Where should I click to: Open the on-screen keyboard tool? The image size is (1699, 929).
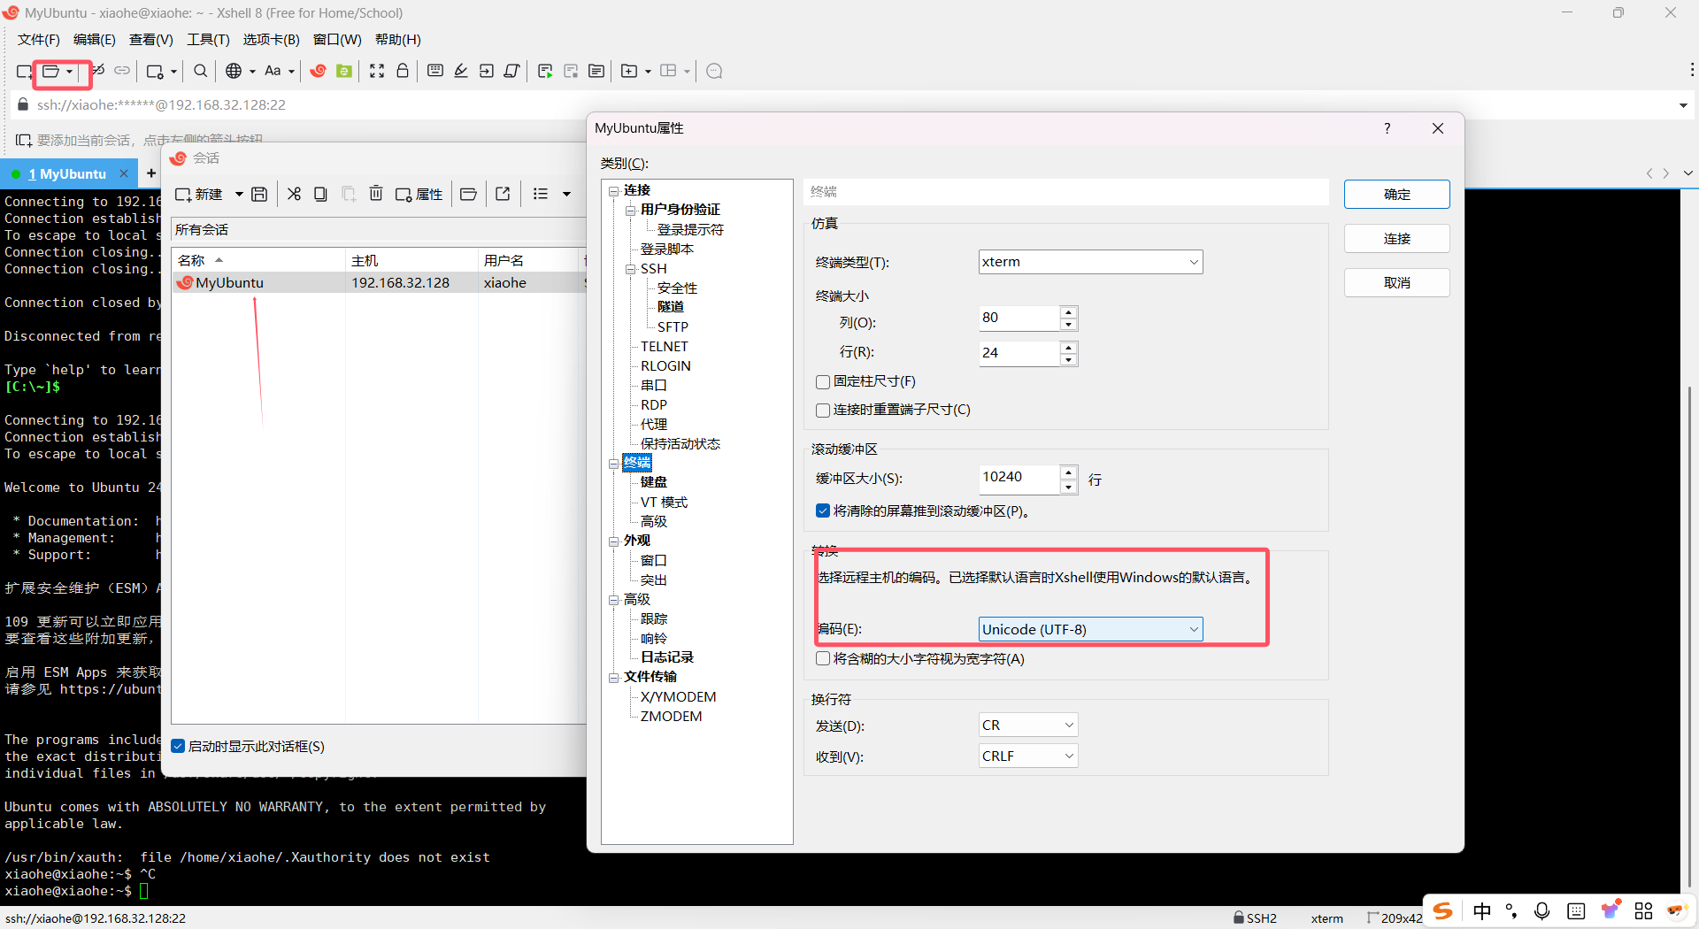434,72
